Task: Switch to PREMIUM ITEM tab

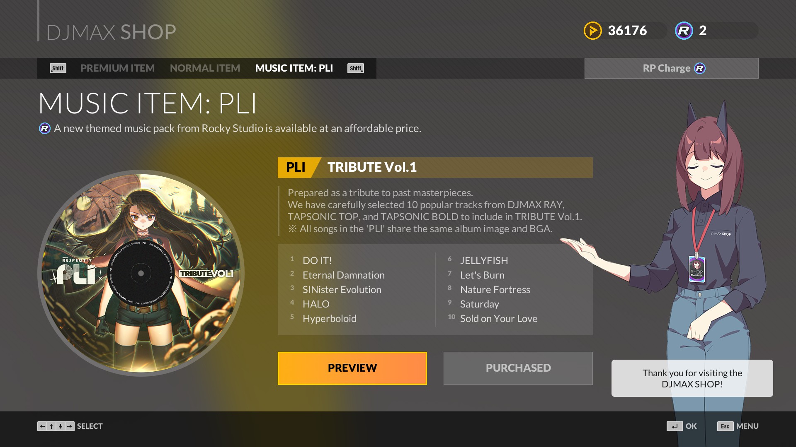Action: coord(117,68)
